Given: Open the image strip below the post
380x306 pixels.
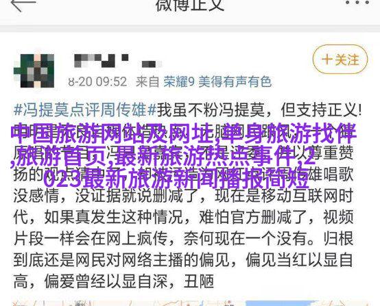Looking at the screenshot, I should pos(190,303).
